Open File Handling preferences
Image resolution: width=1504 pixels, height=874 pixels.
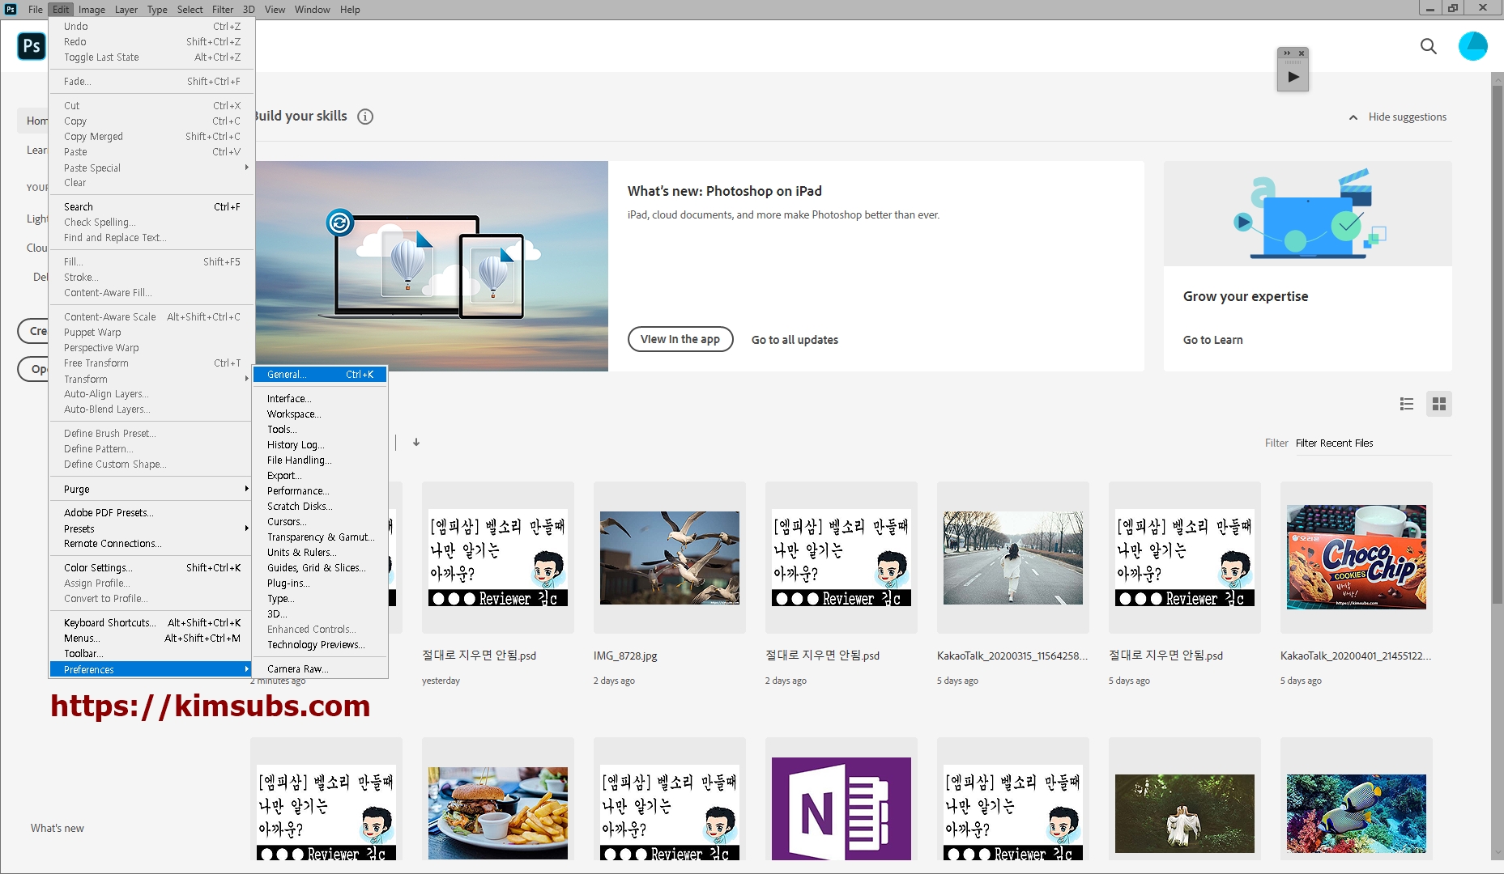(320, 460)
